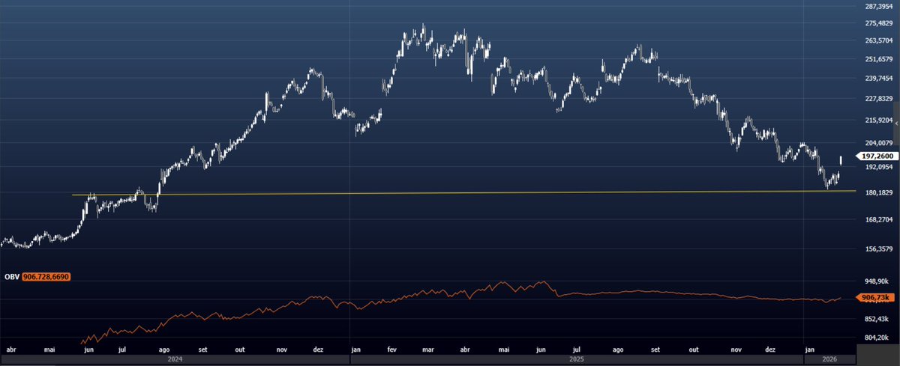
Task: Select price axis value 251,6579
Action: pos(880,60)
